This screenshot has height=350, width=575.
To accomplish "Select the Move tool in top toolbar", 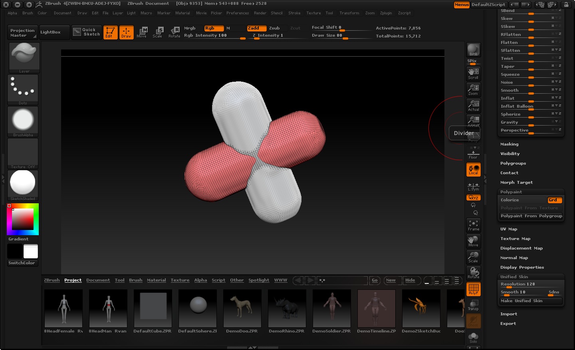I will tap(142, 32).
